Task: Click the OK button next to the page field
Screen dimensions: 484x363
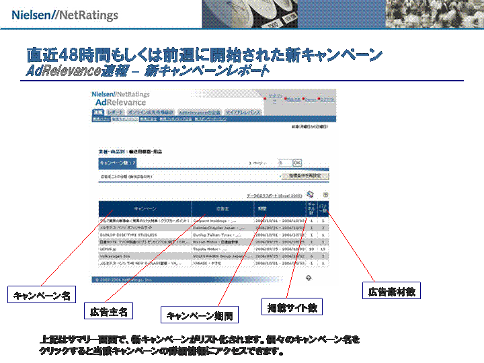Action: coord(297,163)
